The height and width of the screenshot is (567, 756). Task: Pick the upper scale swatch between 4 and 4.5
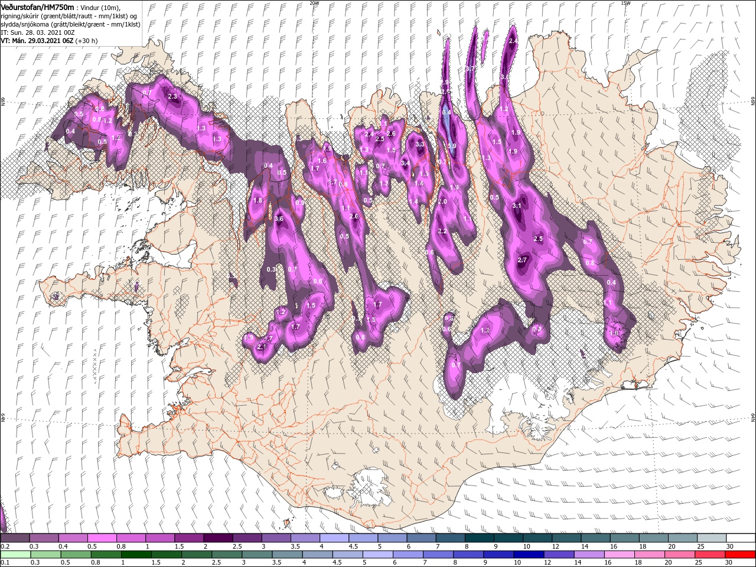pos(334,538)
